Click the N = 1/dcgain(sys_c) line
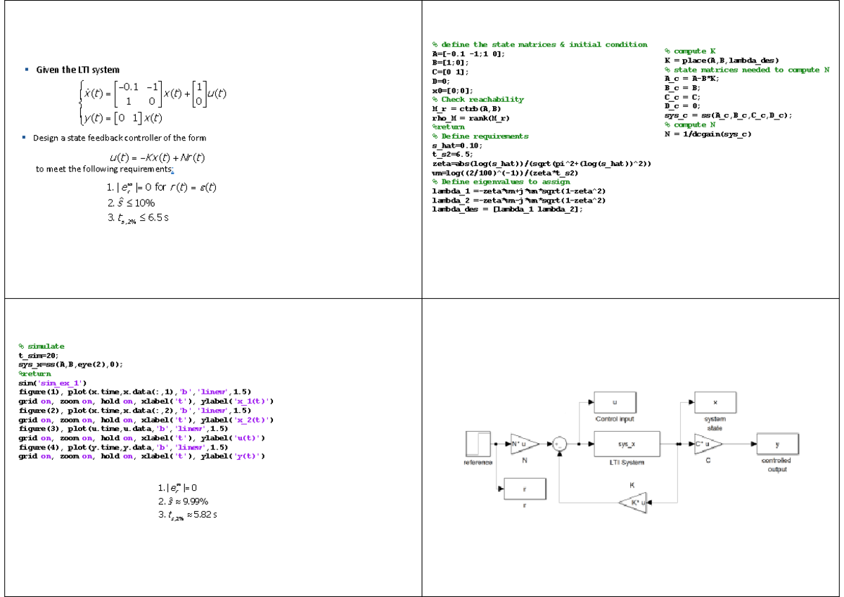 (x=707, y=134)
